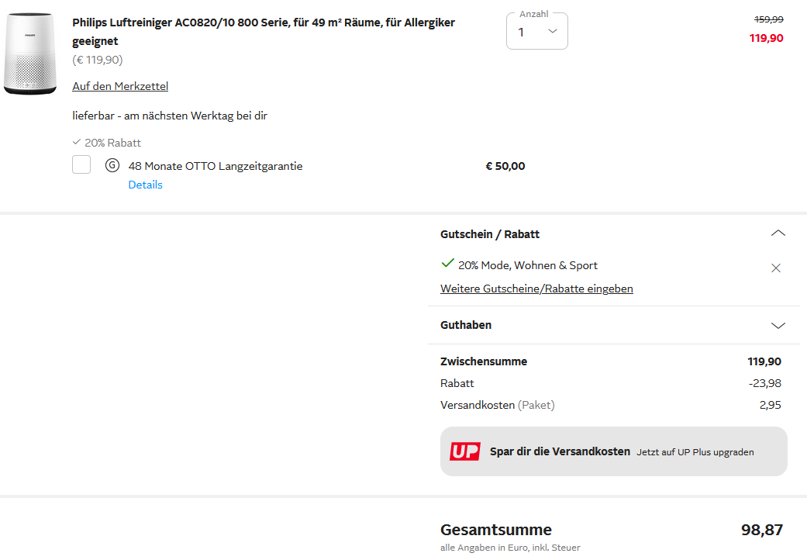Click the alle Angaben in Euro note

point(510,548)
